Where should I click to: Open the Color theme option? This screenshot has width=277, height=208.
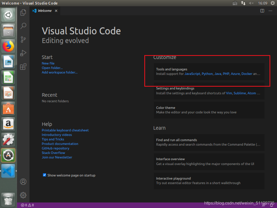[x=209, y=110]
